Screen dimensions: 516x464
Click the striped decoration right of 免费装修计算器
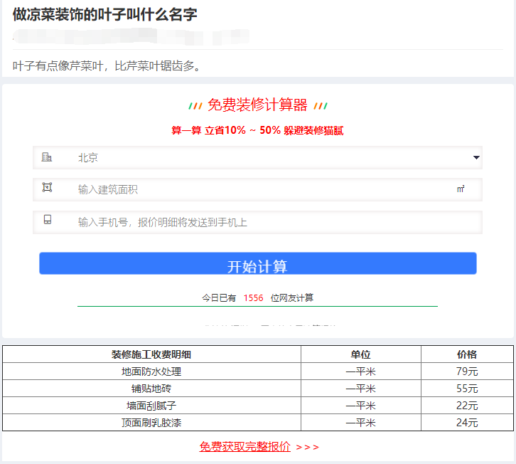pyautogui.click(x=320, y=106)
